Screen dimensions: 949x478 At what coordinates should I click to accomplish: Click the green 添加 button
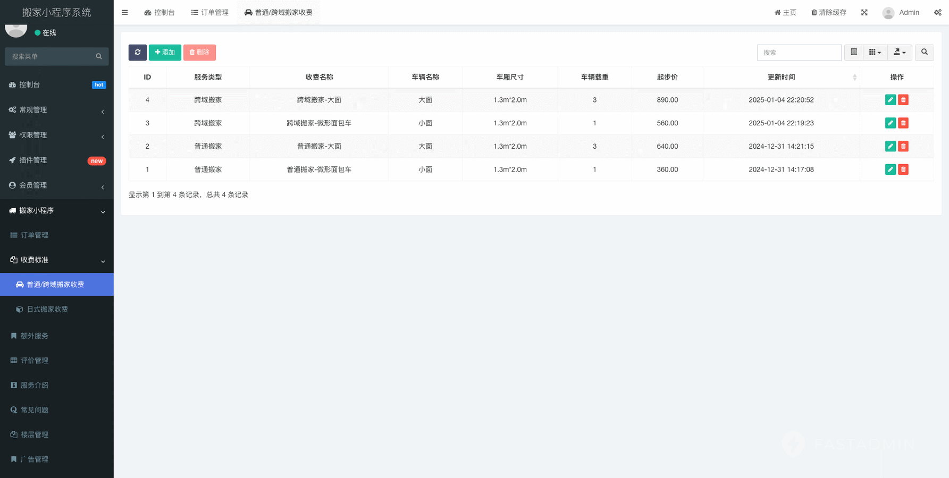point(165,52)
